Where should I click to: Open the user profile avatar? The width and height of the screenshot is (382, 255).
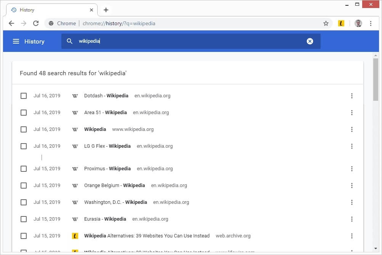click(x=358, y=23)
